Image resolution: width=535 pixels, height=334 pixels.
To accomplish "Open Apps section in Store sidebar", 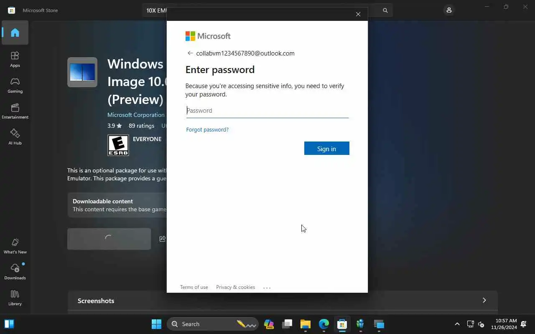I will [x=15, y=59].
